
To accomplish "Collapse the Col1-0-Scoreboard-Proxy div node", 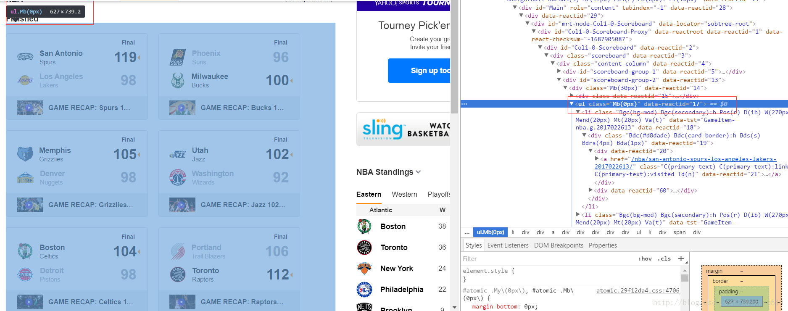I will [534, 32].
